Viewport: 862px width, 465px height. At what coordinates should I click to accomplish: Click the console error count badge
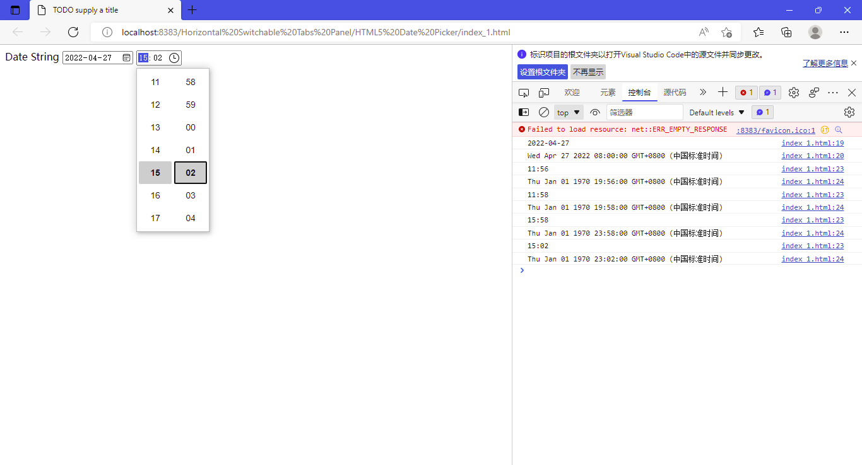tap(746, 92)
